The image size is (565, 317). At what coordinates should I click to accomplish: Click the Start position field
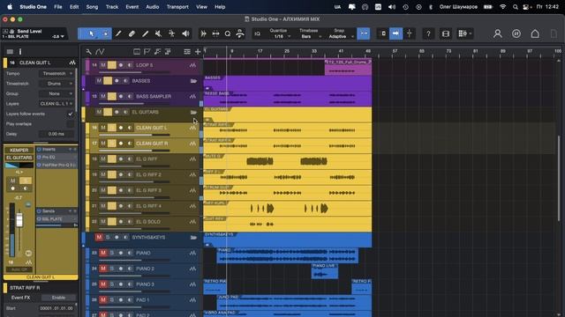56,308
